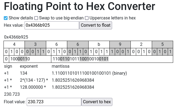
Task: Select the shaded hex digit 5 cell
Action: click(162, 44)
